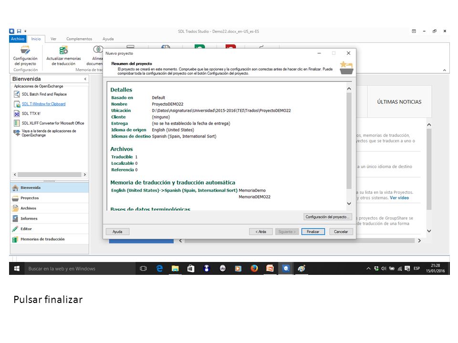Open the notification center tray icon
This screenshot has height=343, width=458.
407,269
